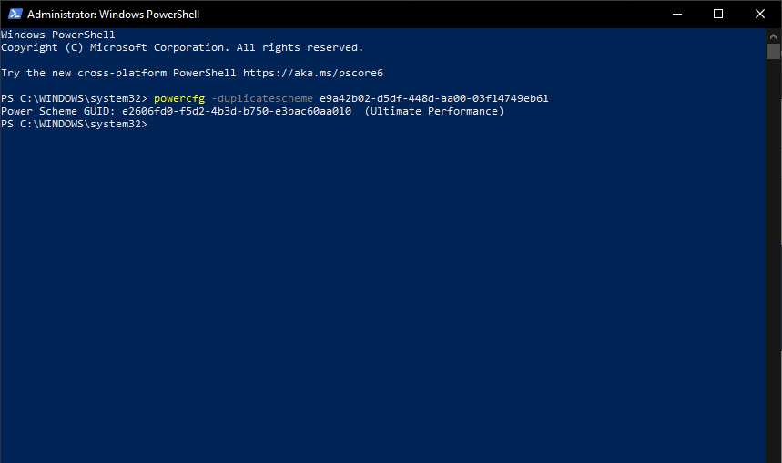Open the PowerShell icon system menu
782x463 pixels.
pos(13,15)
